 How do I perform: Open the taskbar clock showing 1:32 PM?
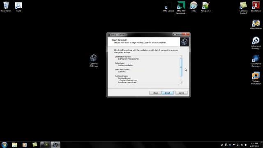click(254, 145)
